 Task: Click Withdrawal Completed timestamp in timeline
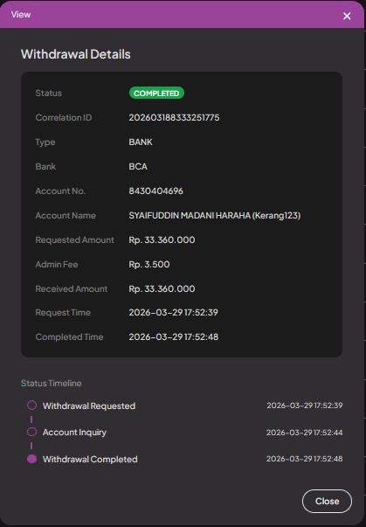(305, 459)
